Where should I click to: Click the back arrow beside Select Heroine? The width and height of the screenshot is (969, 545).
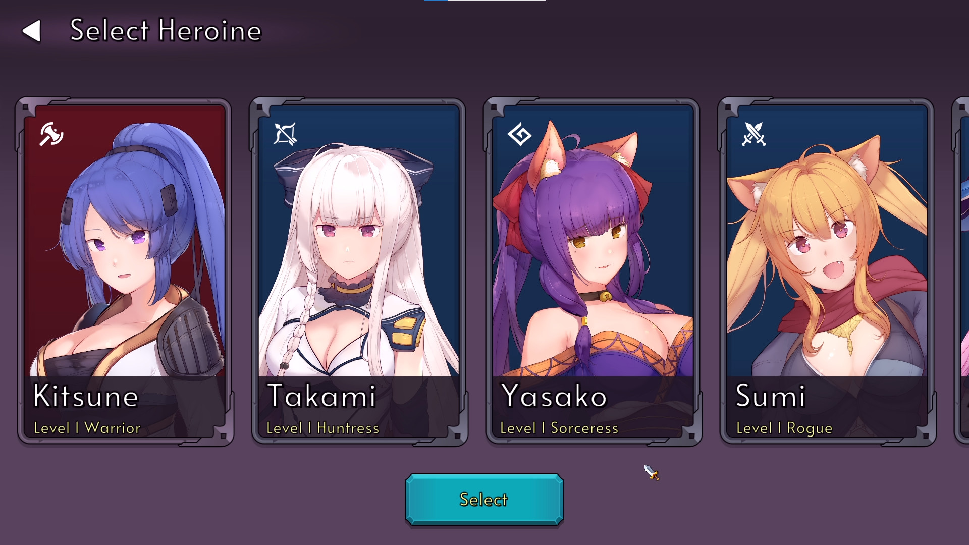[x=32, y=31]
